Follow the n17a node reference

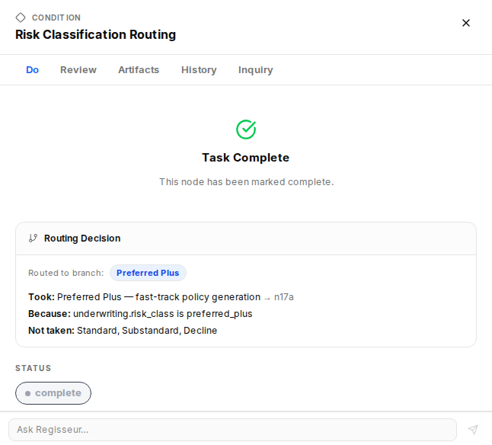point(283,297)
